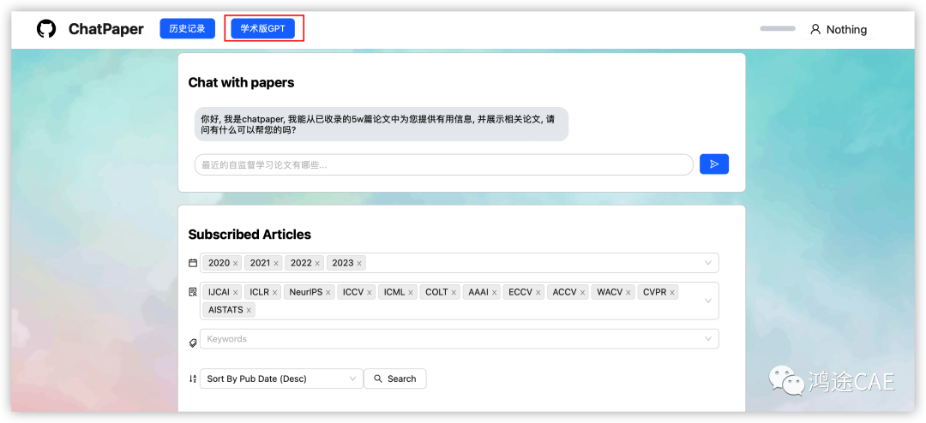Remove the 2021 year tag
Screen dimensions: 926x423
(276, 263)
